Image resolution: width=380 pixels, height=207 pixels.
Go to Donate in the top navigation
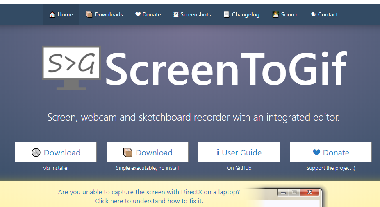[148, 14]
